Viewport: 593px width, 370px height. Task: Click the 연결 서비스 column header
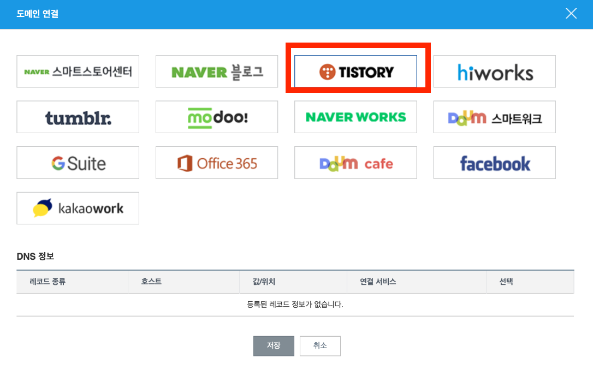[x=417, y=282]
